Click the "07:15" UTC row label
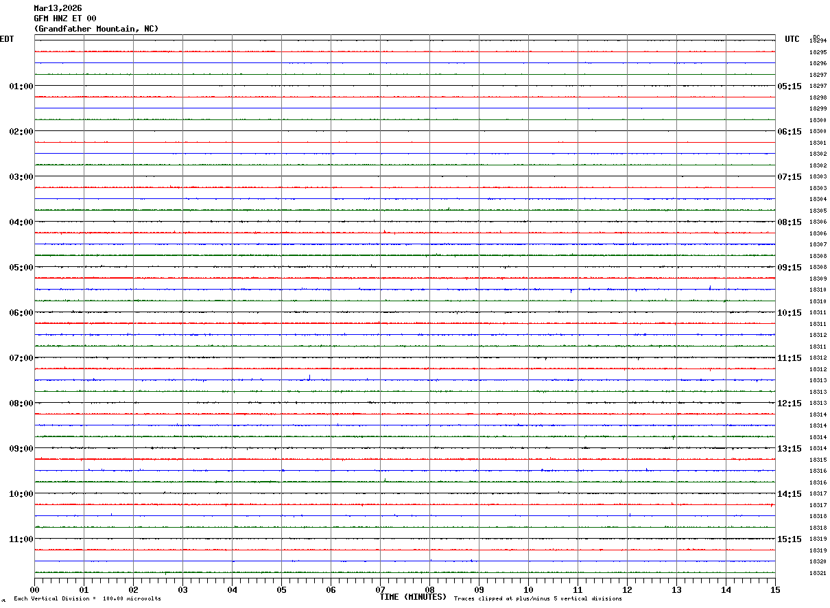Image resolution: width=830 pixels, height=608 pixels. point(790,177)
